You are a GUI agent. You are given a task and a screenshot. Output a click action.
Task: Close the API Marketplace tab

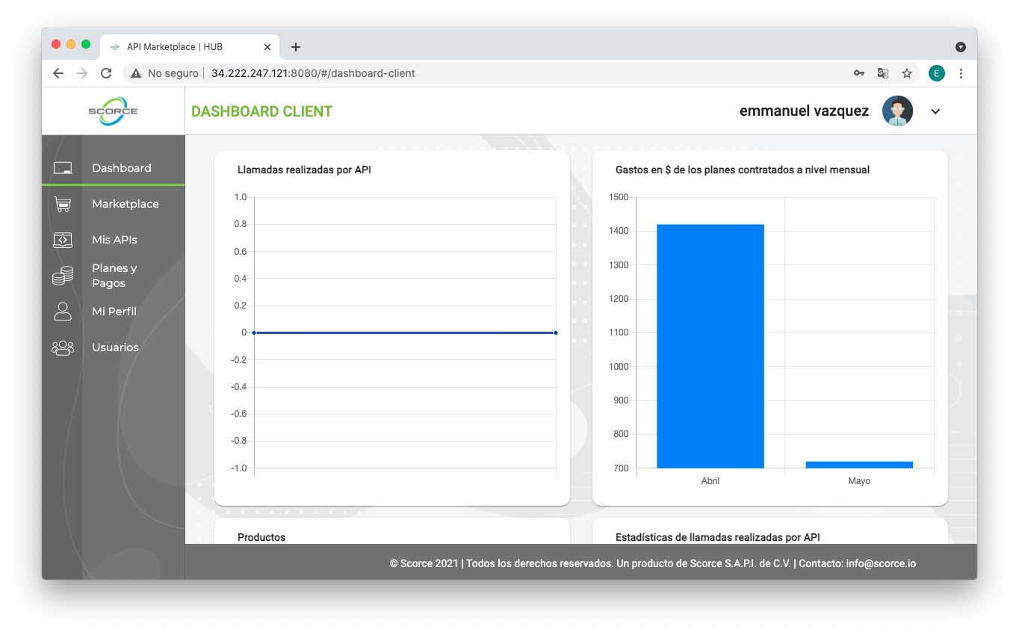(267, 47)
